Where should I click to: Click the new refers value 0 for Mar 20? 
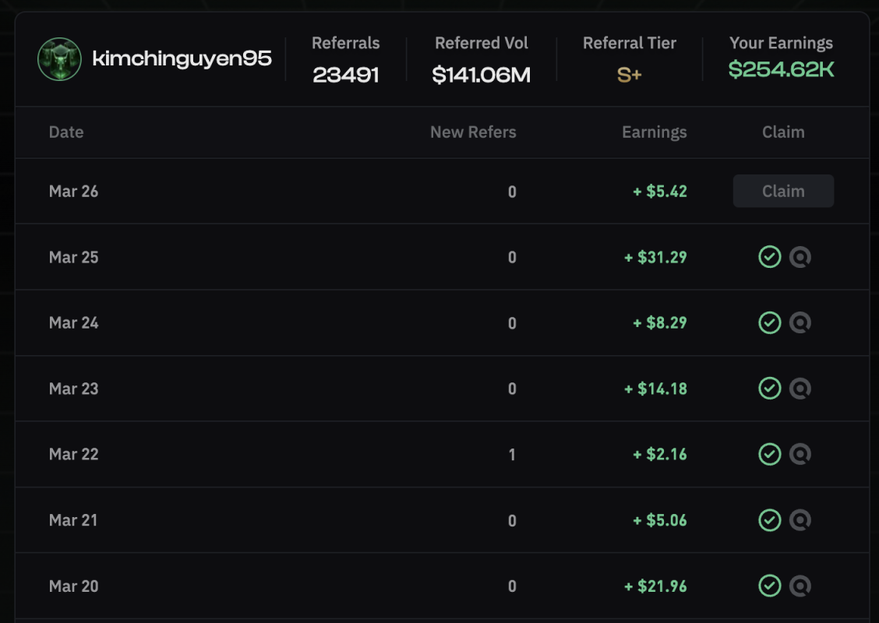pos(512,586)
